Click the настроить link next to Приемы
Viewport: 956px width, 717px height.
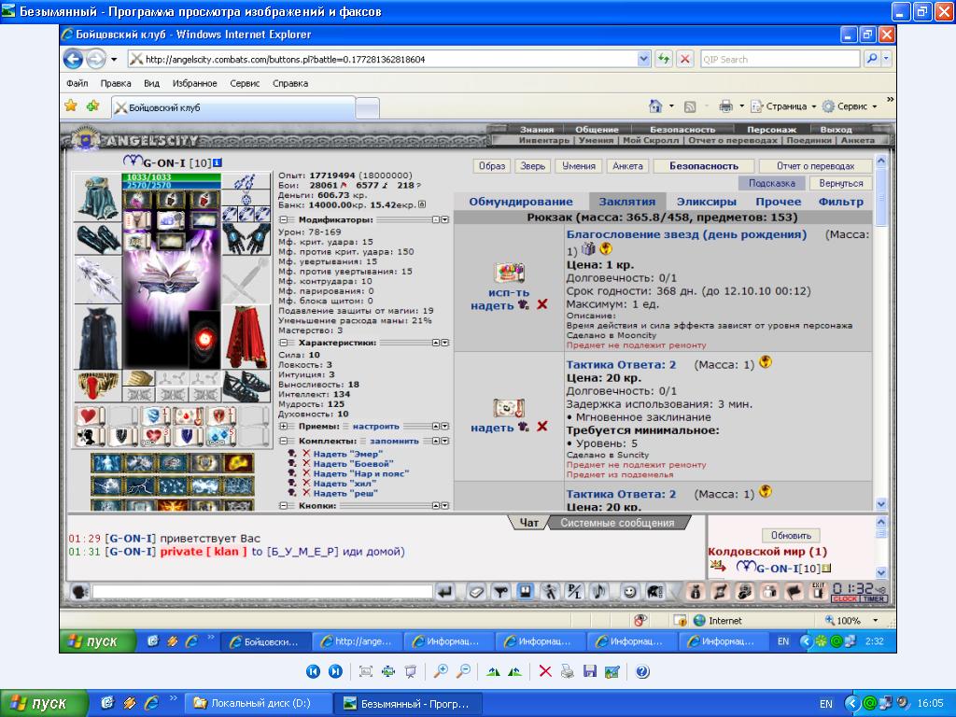pyautogui.click(x=375, y=426)
